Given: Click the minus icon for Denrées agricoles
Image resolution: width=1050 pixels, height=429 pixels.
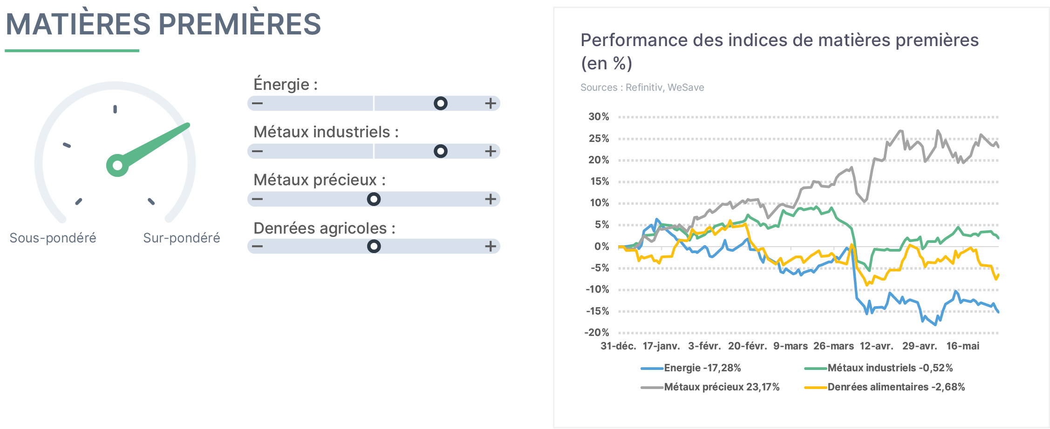Looking at the screenshot, I should (257, 246).
